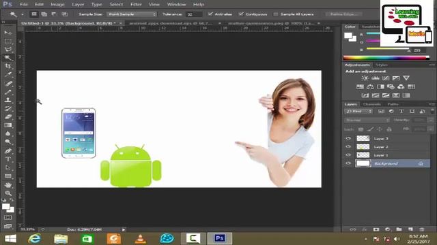Image resolution: width=437 pixels, height=245 pixels.
Task: Click the Brightness/Contrast adjustment icon
Action: coord(365,78)
